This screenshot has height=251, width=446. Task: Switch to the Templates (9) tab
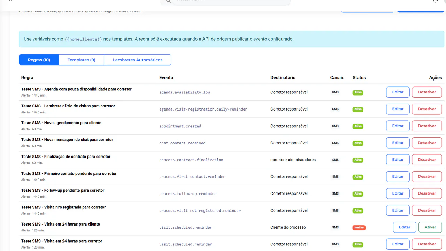(x=82, y=60)
